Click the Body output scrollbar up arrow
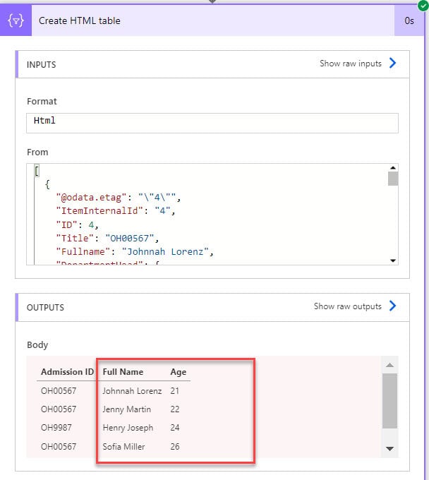 (389, 365)
